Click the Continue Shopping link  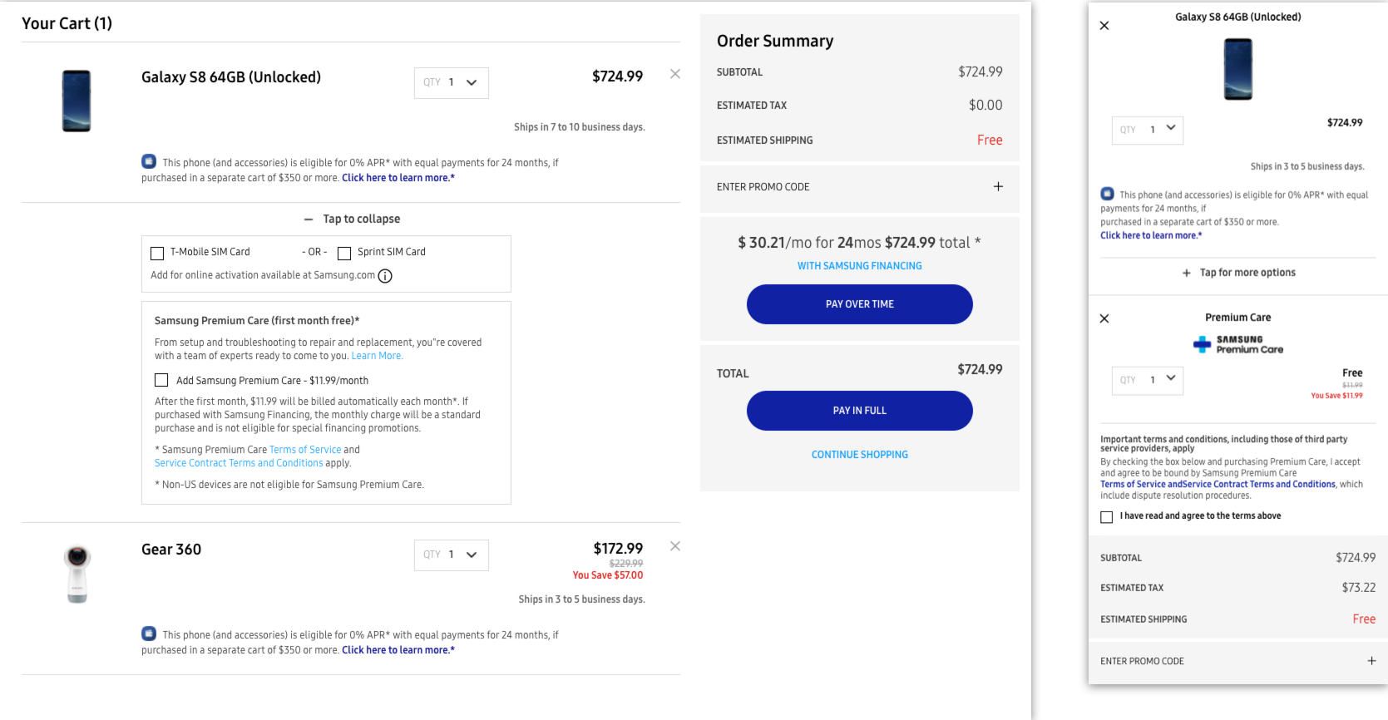click(859, 455)
